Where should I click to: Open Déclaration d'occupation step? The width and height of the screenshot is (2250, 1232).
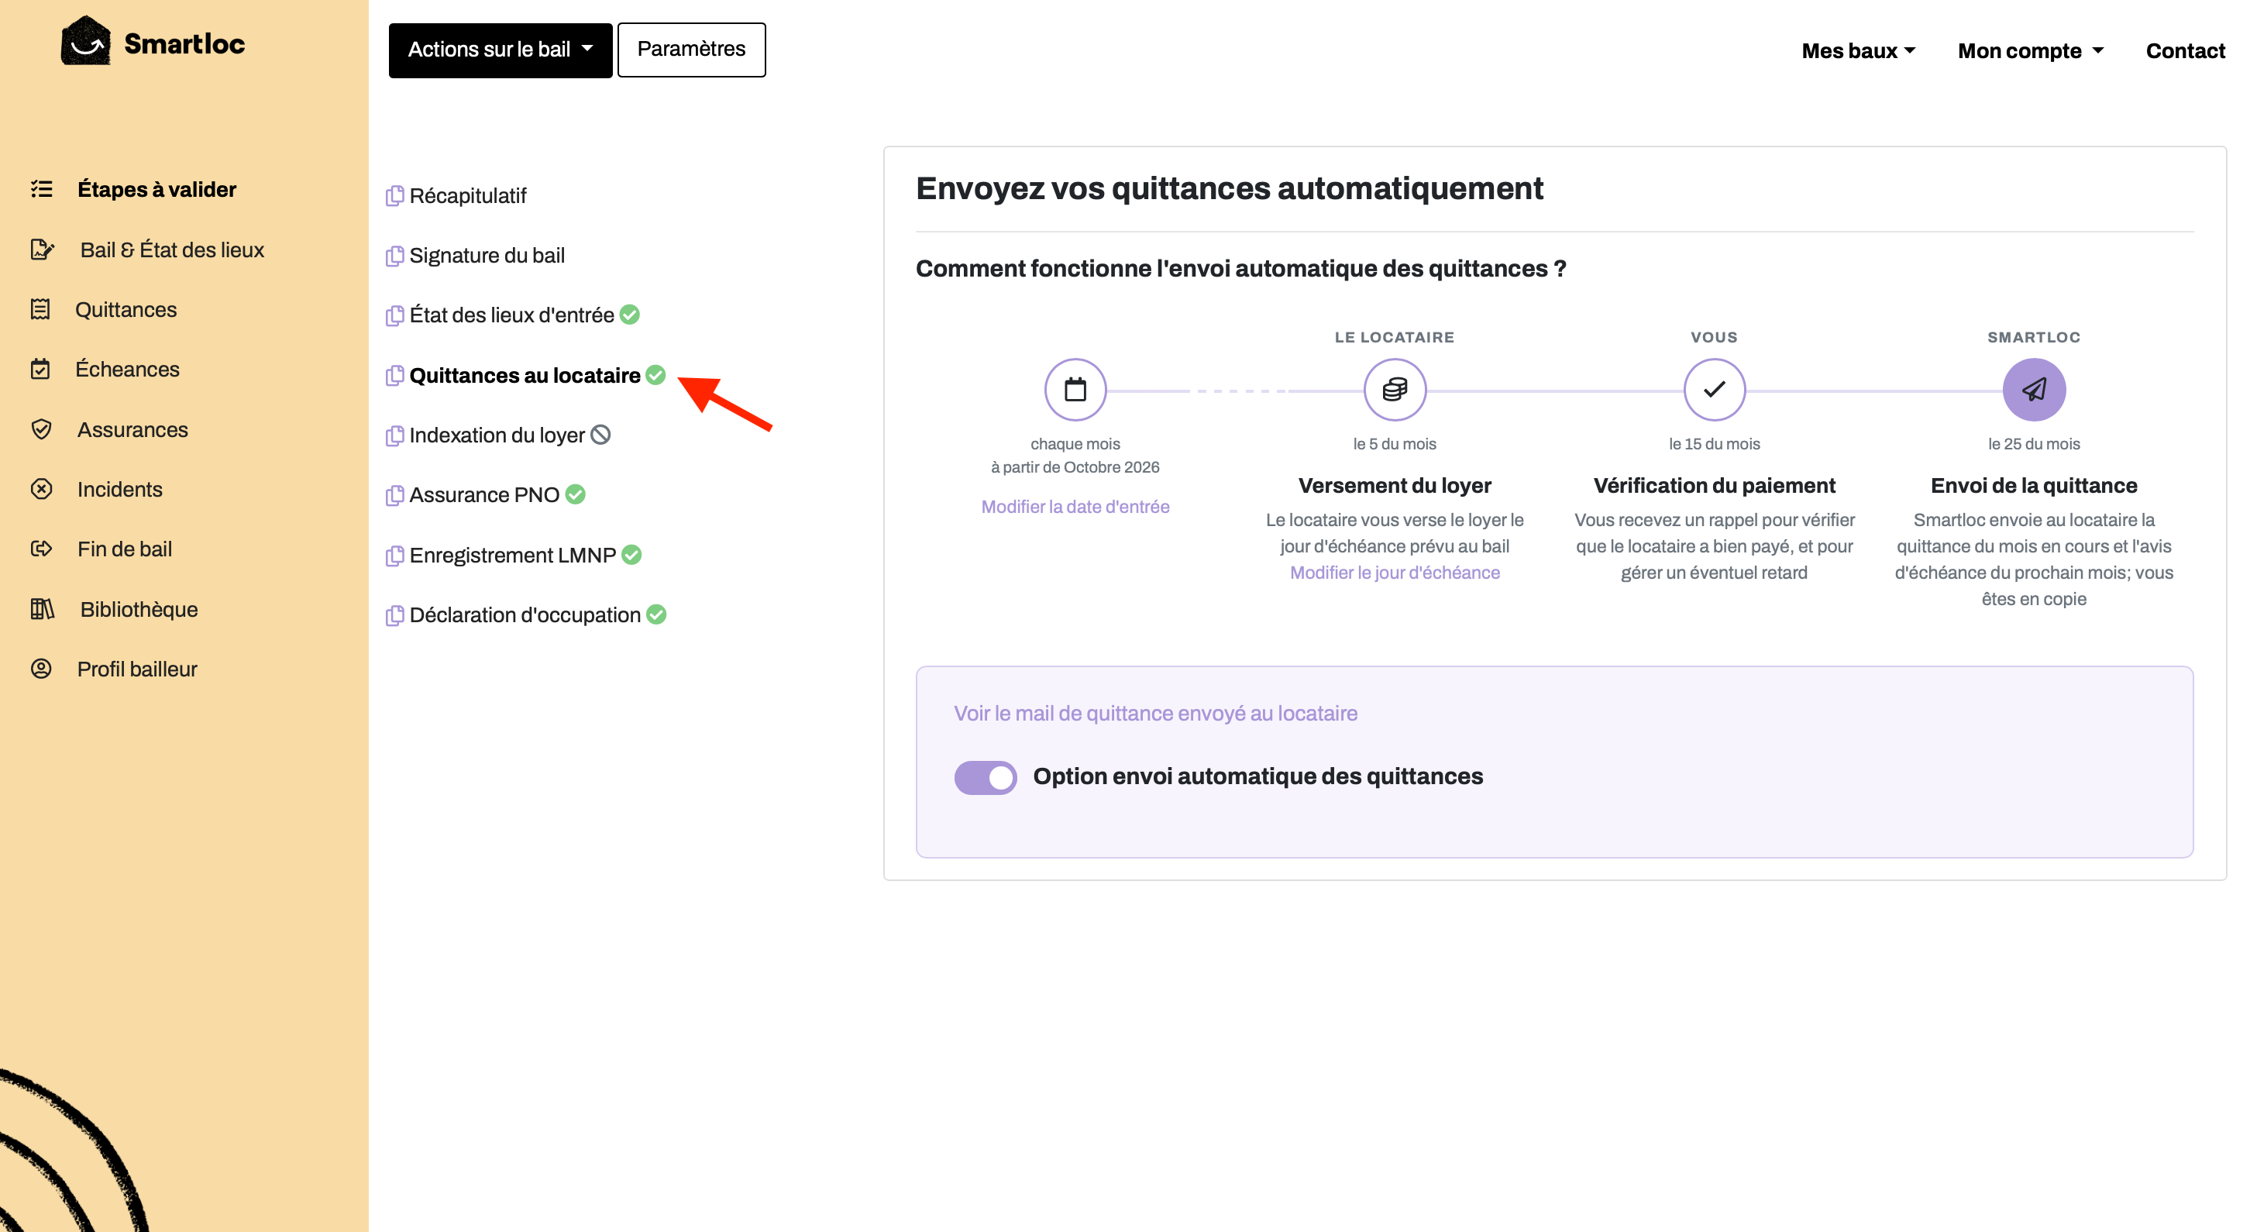pos(524,614)
